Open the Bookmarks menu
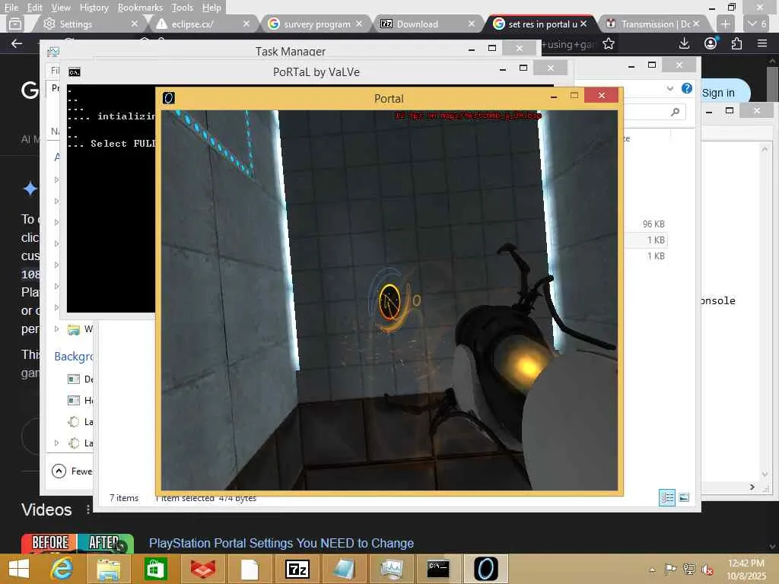This screenshot has height=584, width=779. tap(140, 8)
